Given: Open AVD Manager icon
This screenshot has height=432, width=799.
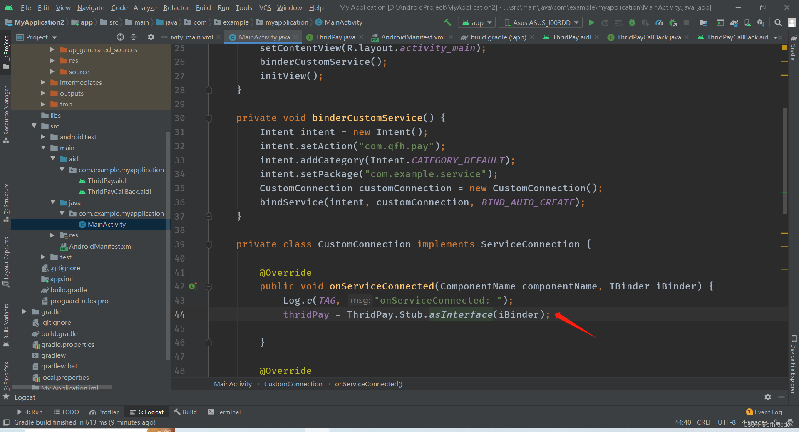Looking at the screenshot, I should pyautogui.click(x=747, y=22).
